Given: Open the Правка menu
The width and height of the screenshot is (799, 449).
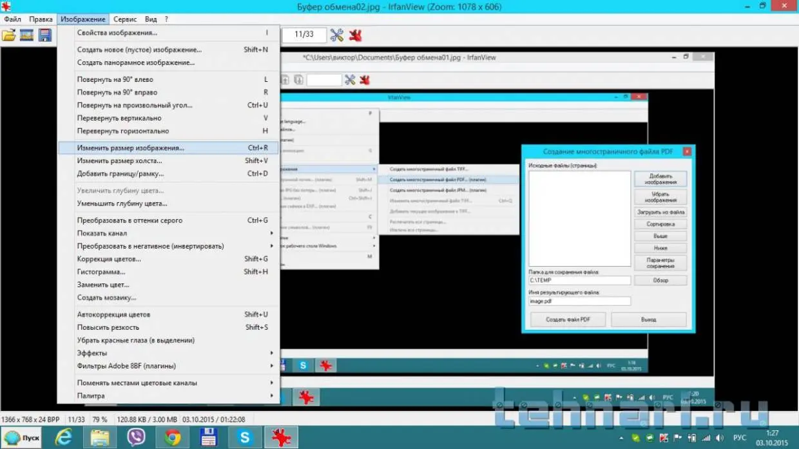Looking at the screenshot, I should 41,19.
